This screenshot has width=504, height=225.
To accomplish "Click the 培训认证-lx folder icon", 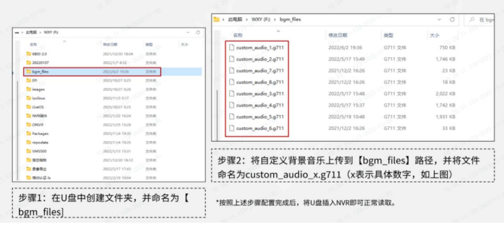I will 28,178.
